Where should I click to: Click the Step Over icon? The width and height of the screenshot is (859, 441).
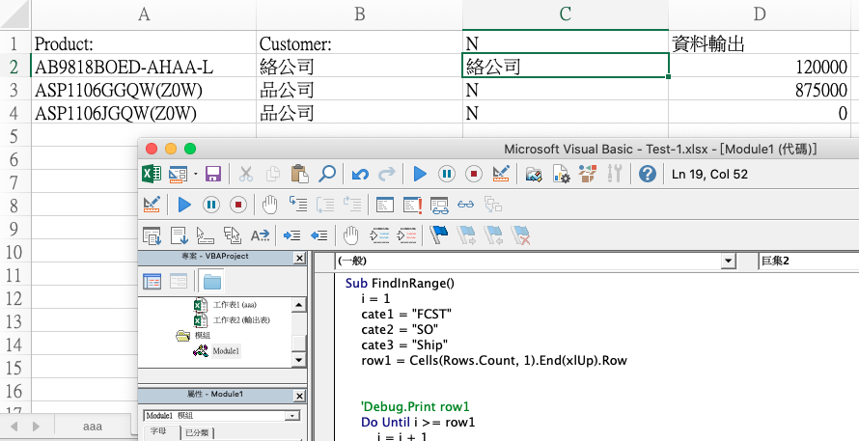point(325,205)
